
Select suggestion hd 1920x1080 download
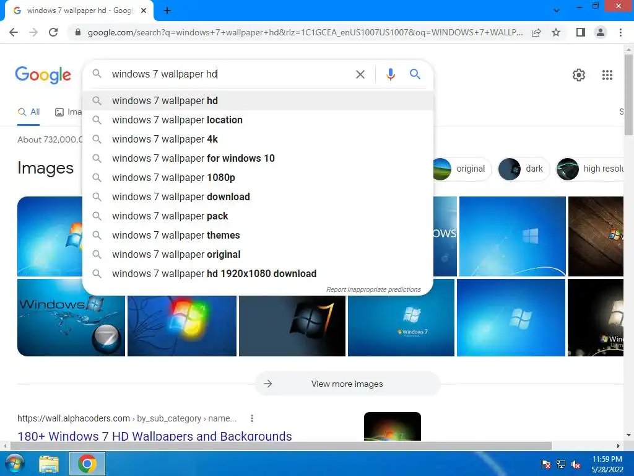tap(258, 273)
